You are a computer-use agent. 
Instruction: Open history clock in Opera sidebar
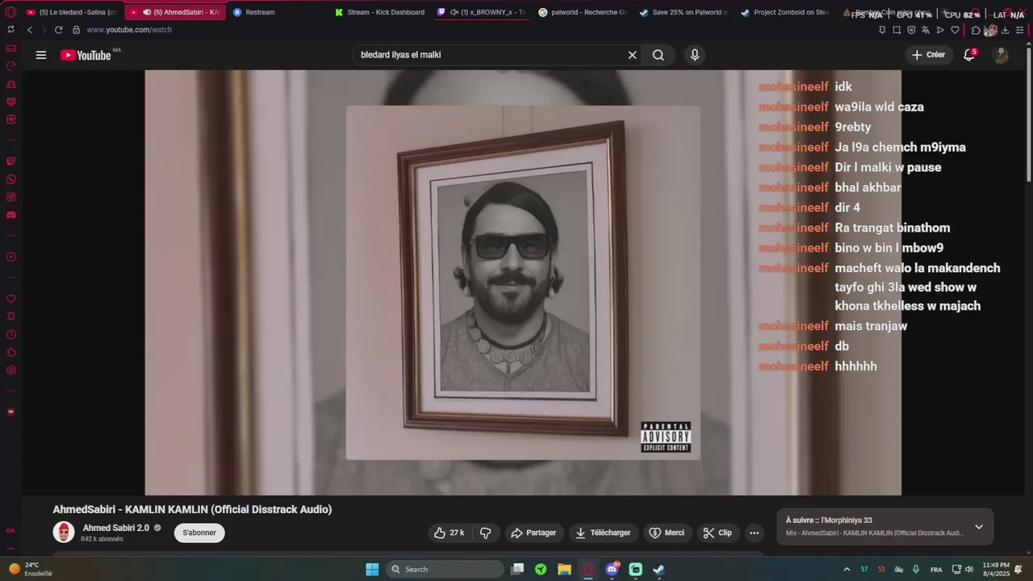pyautogui.click(x=11, y=334)
